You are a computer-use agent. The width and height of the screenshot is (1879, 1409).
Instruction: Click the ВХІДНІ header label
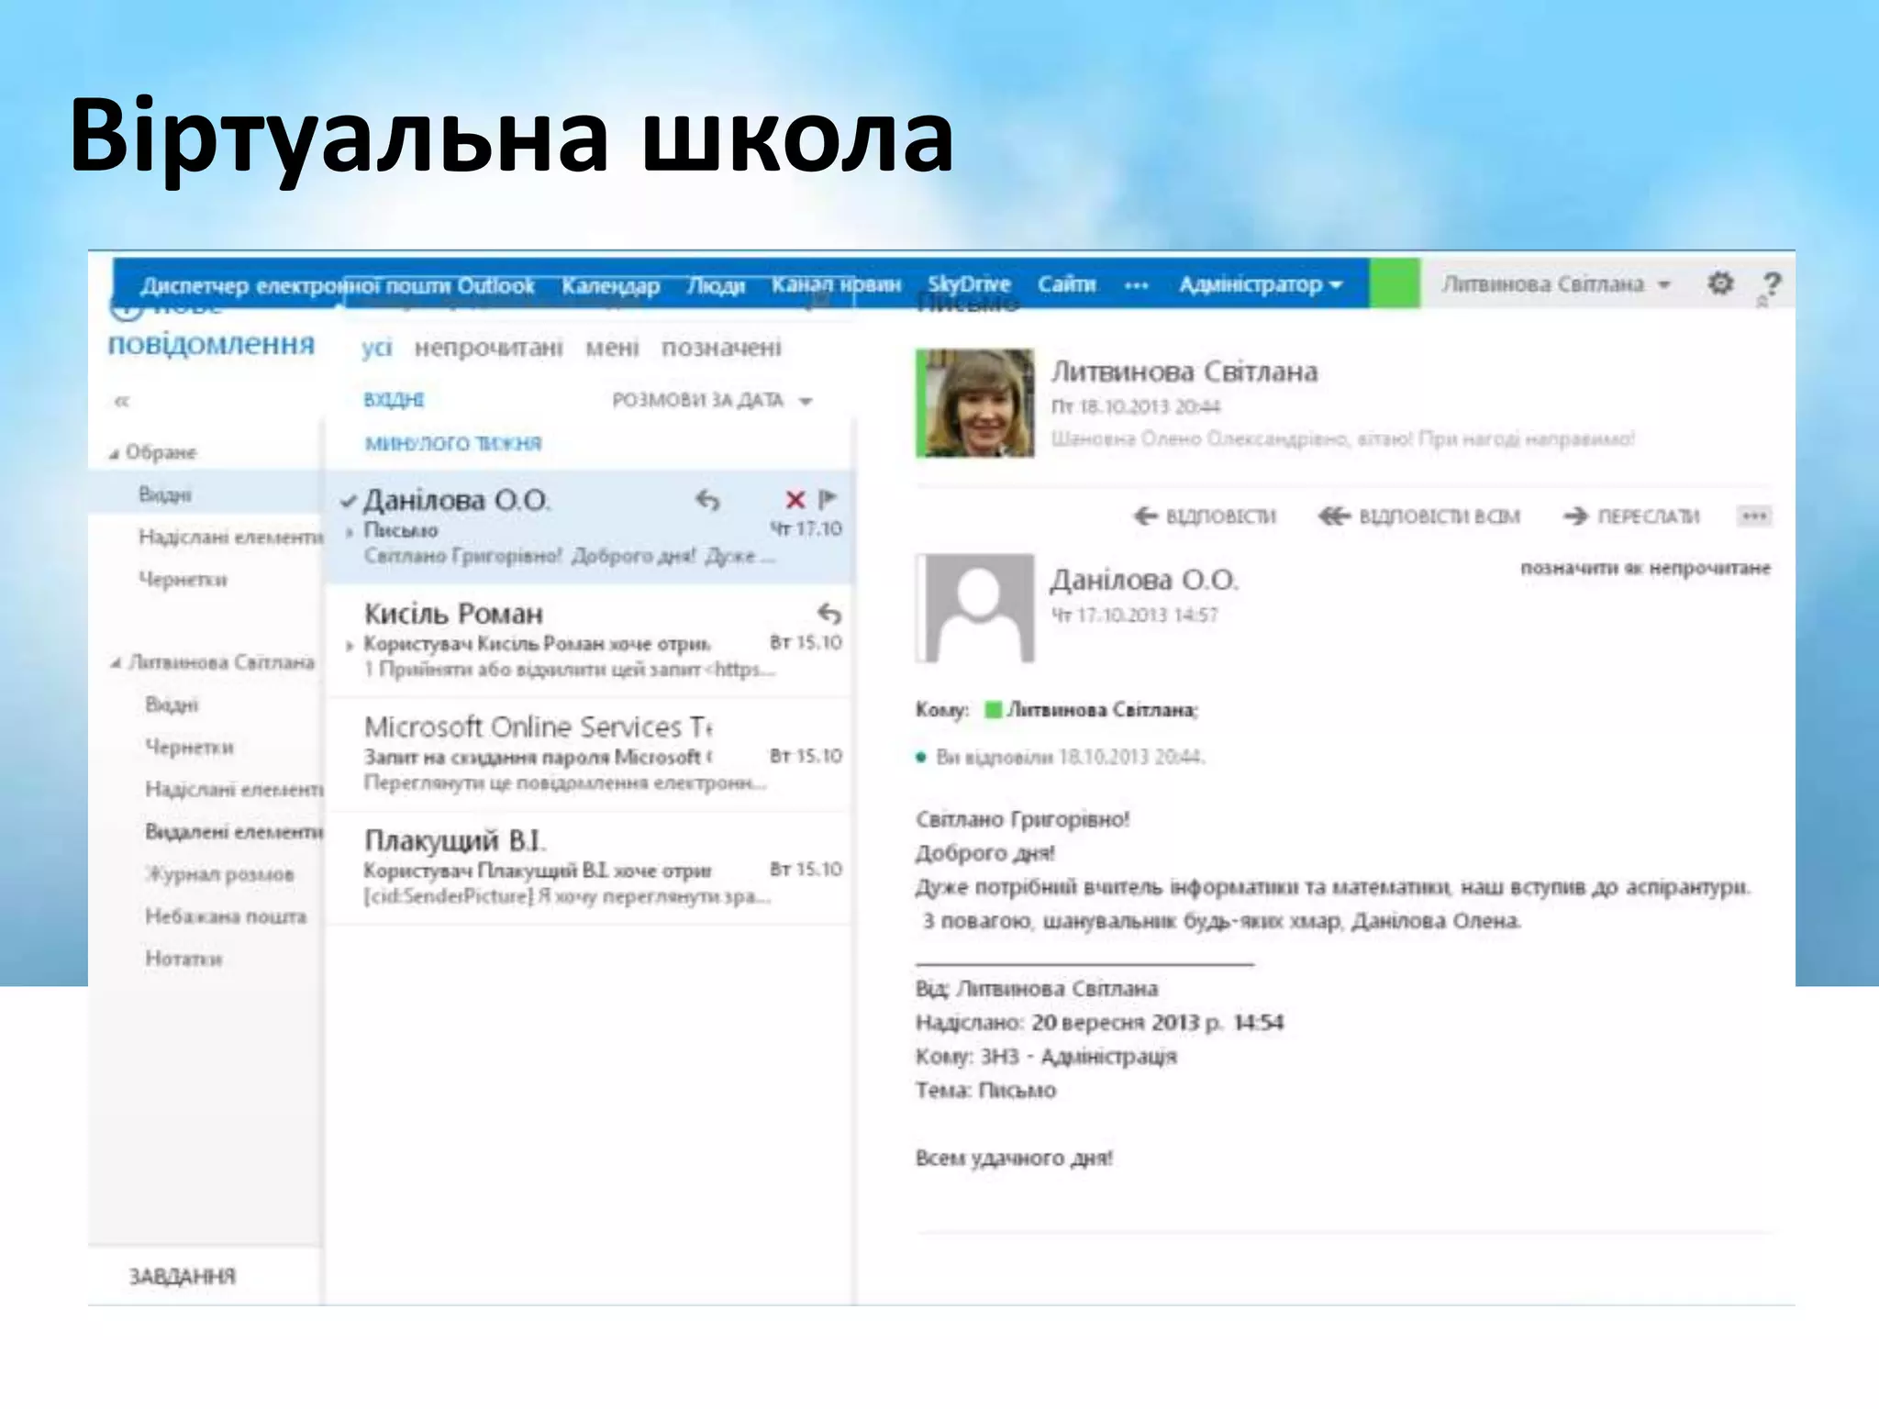[x=394, y=400]
